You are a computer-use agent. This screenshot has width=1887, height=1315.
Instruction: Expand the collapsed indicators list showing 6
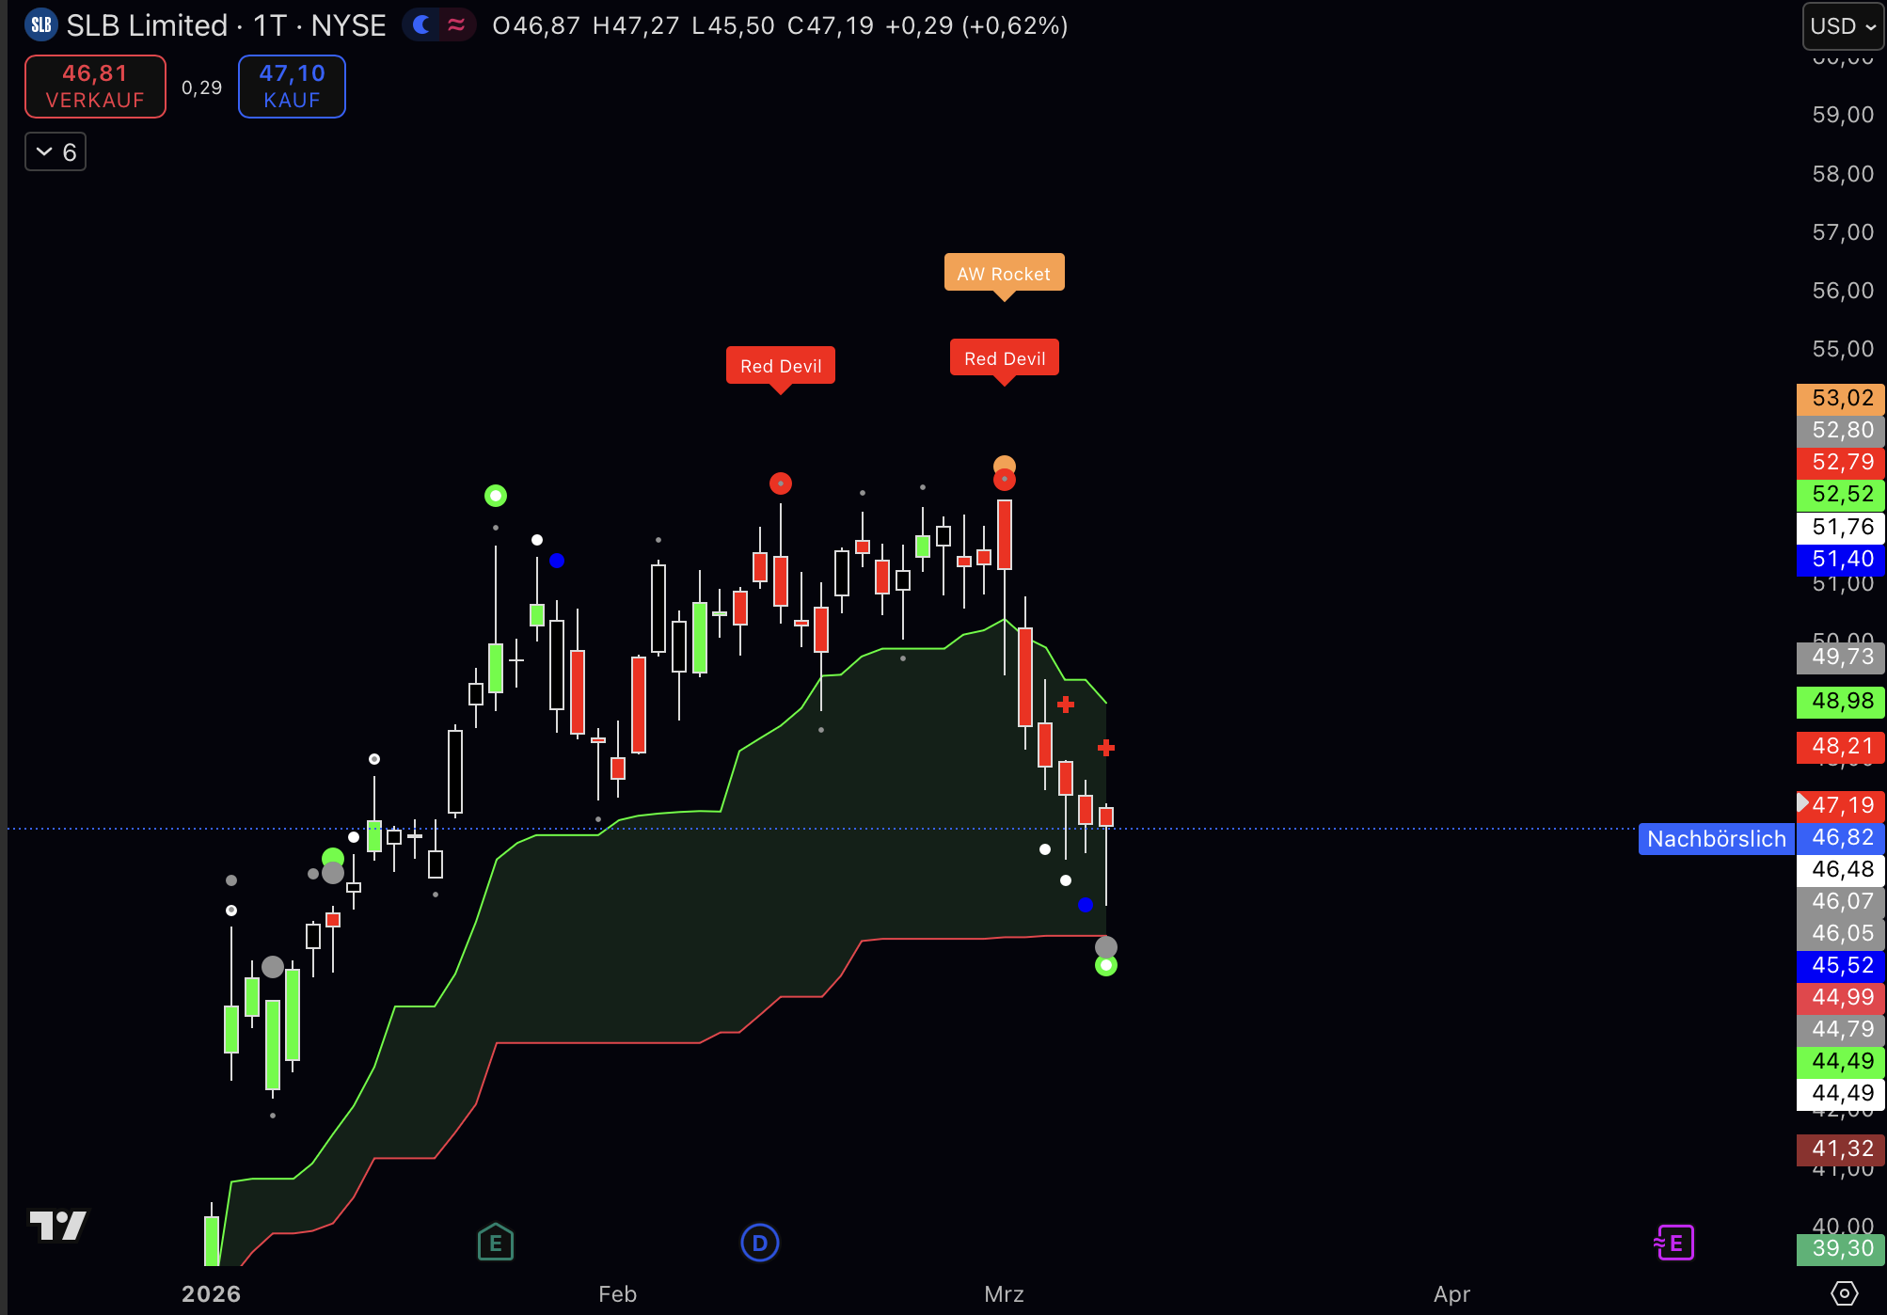tap(55, 151)
